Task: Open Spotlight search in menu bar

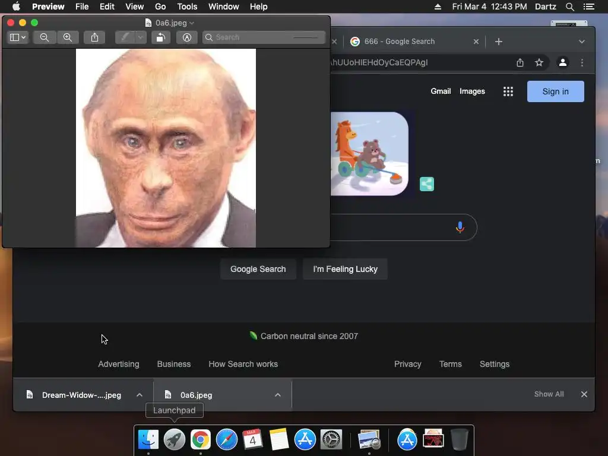Action: pyautogui.click(x=569, y=7)
